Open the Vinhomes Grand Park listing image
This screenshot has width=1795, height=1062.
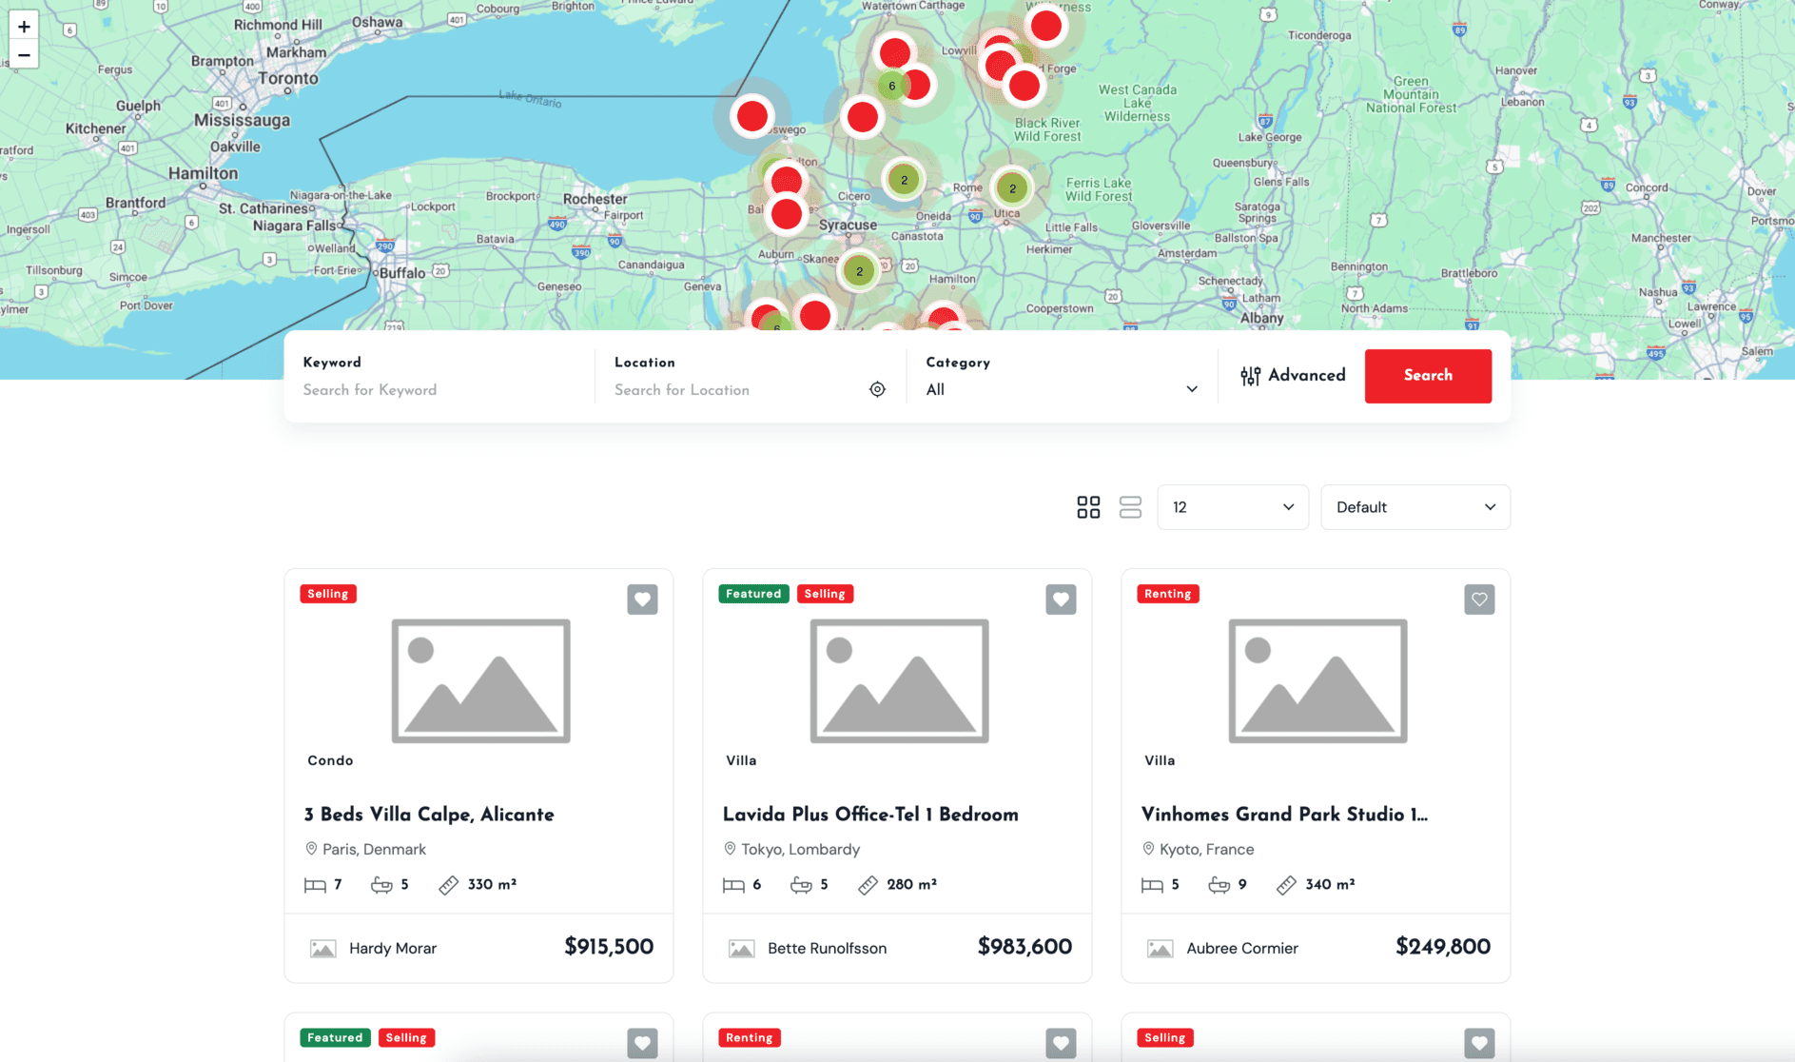[x=1317, y=680]
